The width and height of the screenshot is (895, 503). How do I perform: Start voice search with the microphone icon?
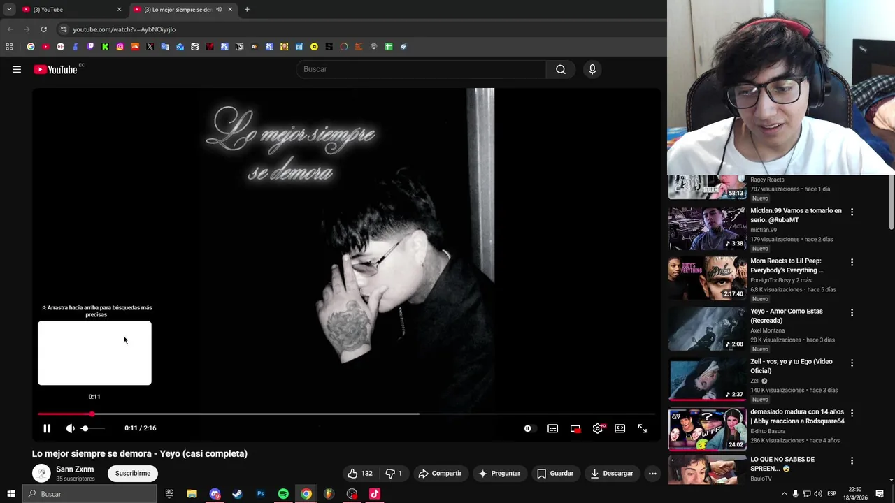point(592,69)
